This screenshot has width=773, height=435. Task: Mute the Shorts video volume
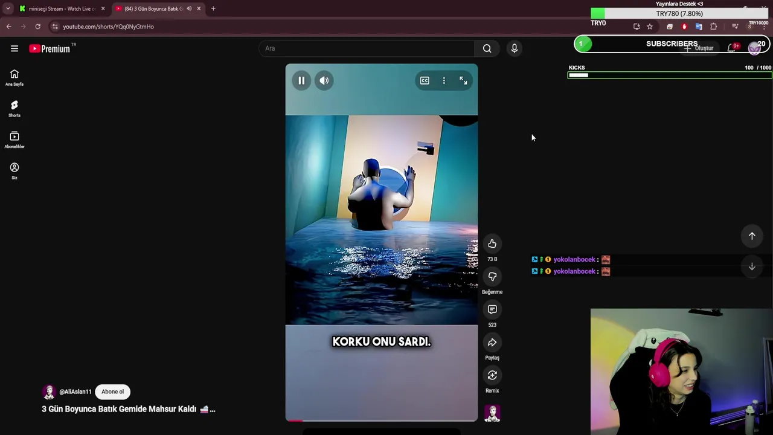(x=324, y=80)
